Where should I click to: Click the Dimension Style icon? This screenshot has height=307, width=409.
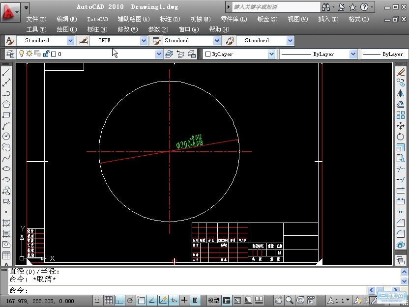point(83,41)
